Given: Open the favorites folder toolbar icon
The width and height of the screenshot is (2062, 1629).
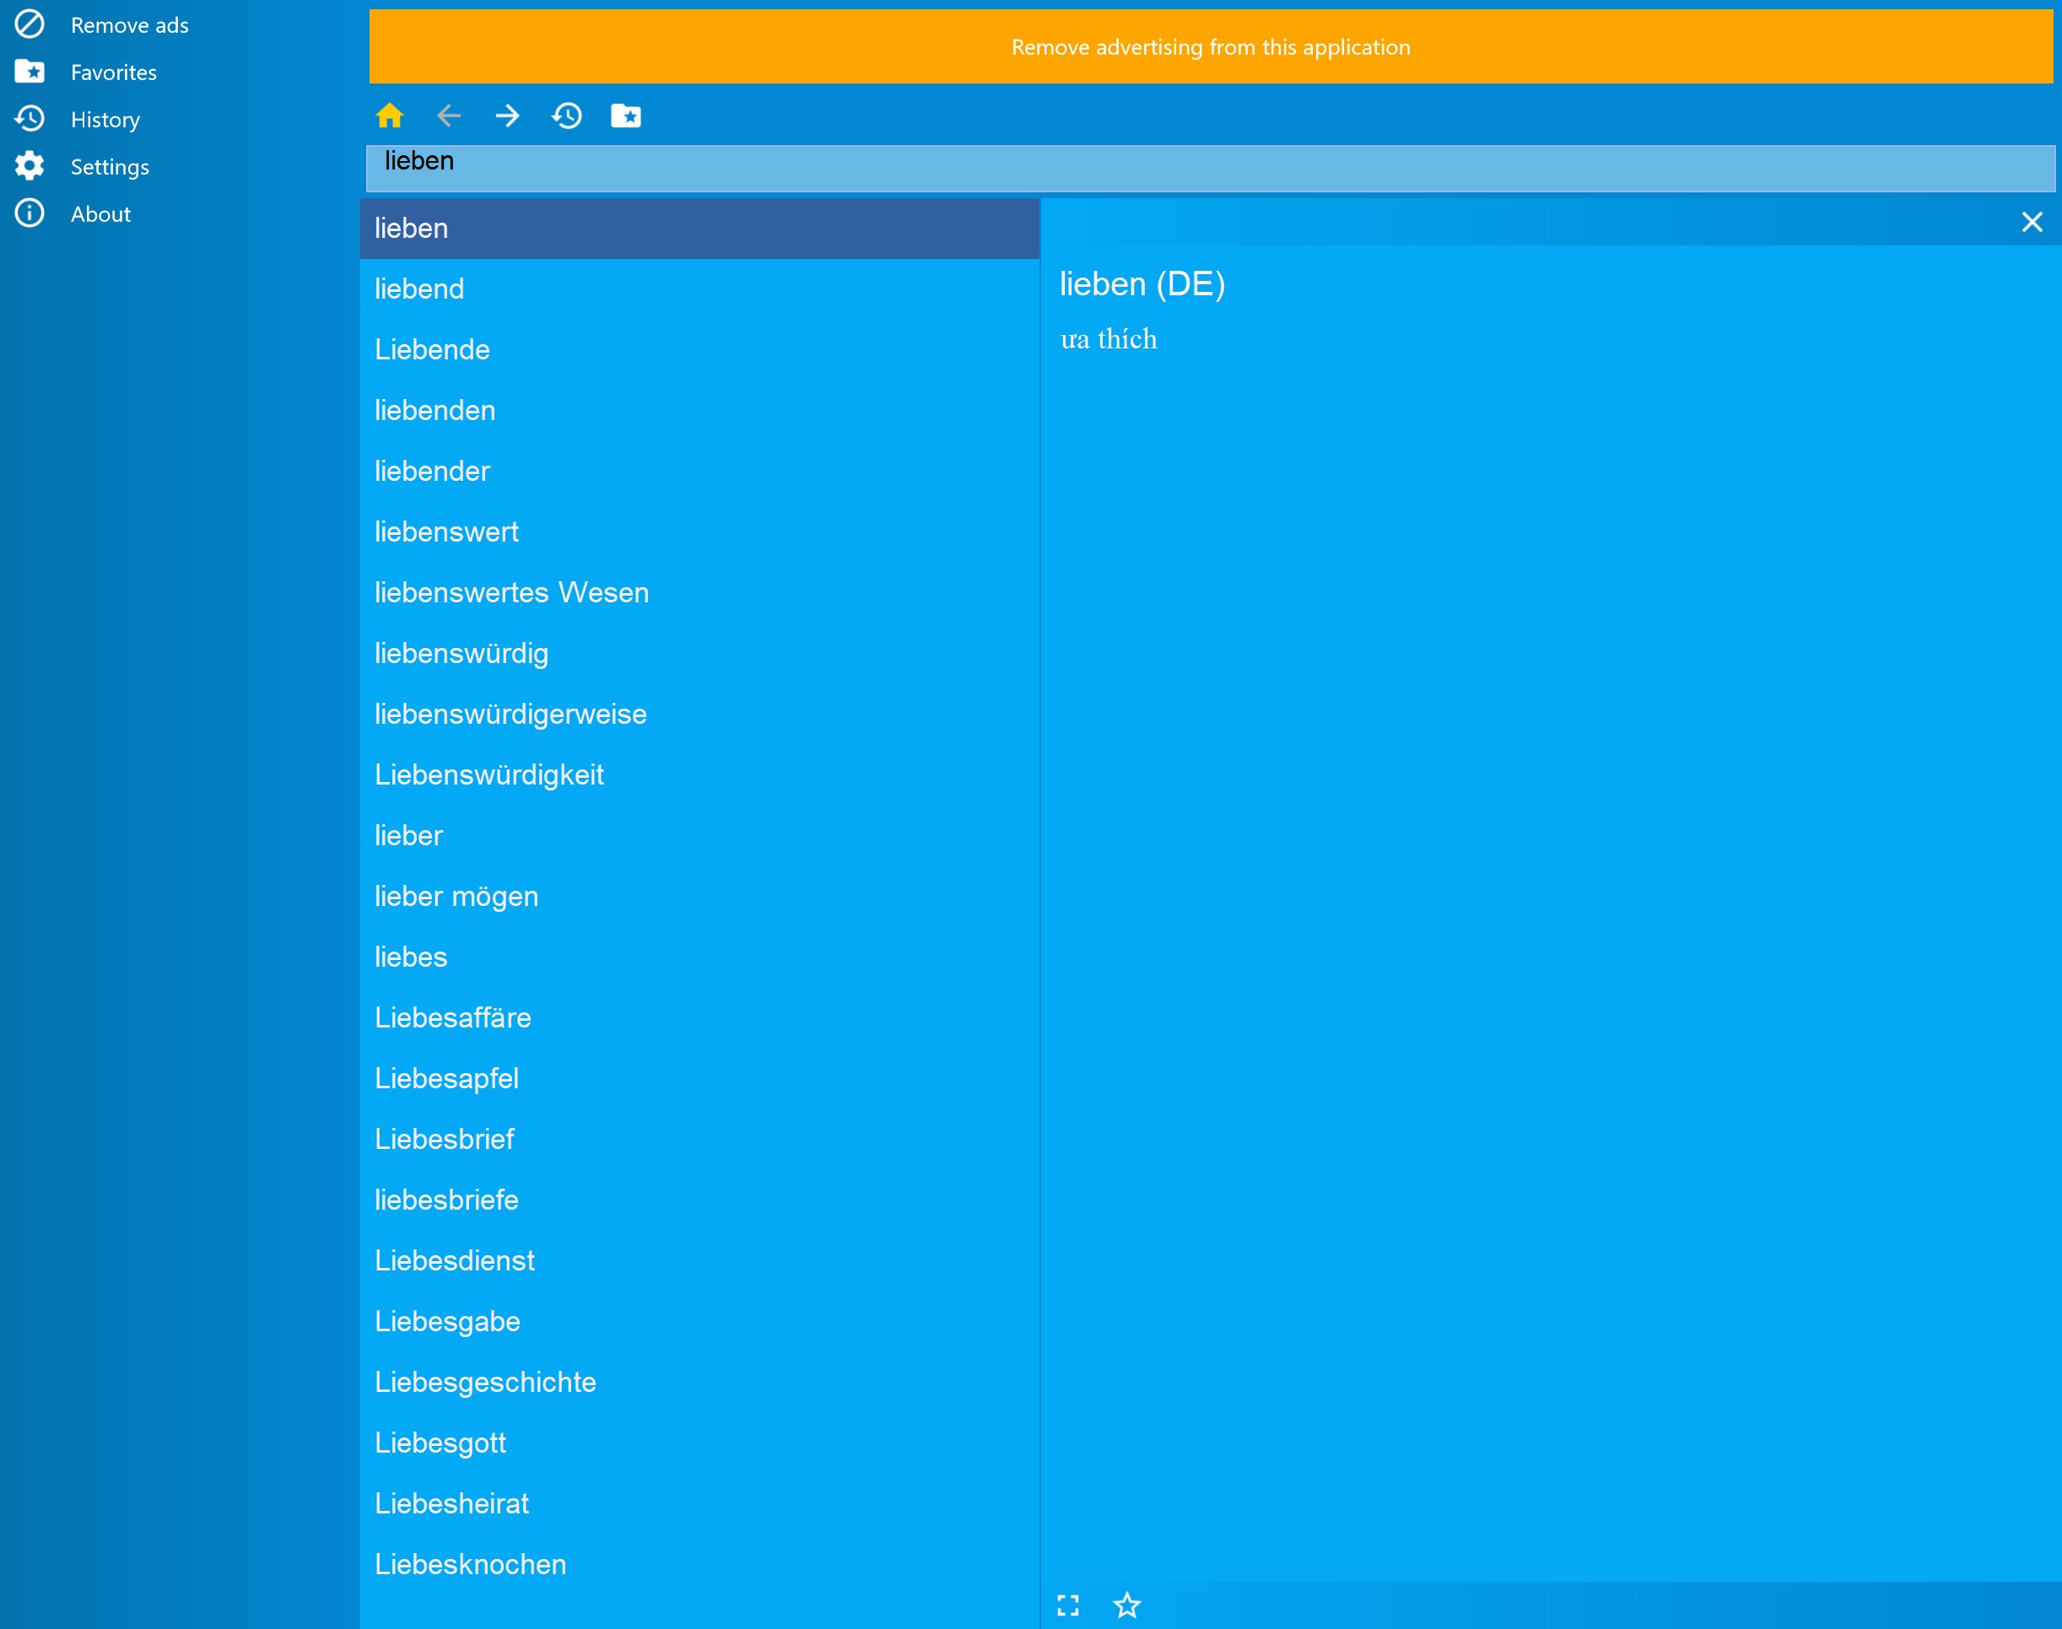Looking at the screenshot, I should click(626, 116).
